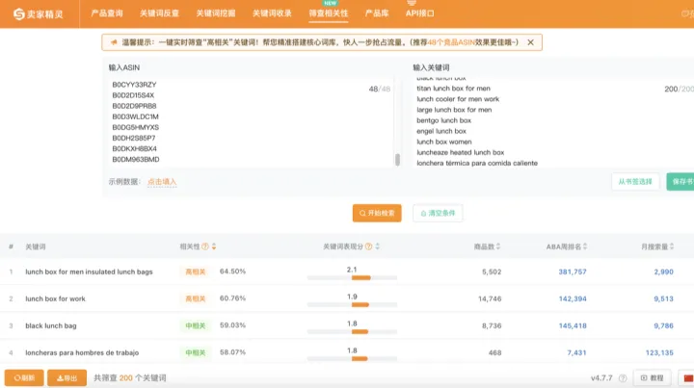The image size is (694, 388).
Task: Open ABA rank 145,418 link
Action: pyautogui.click(x=573, y=325)
